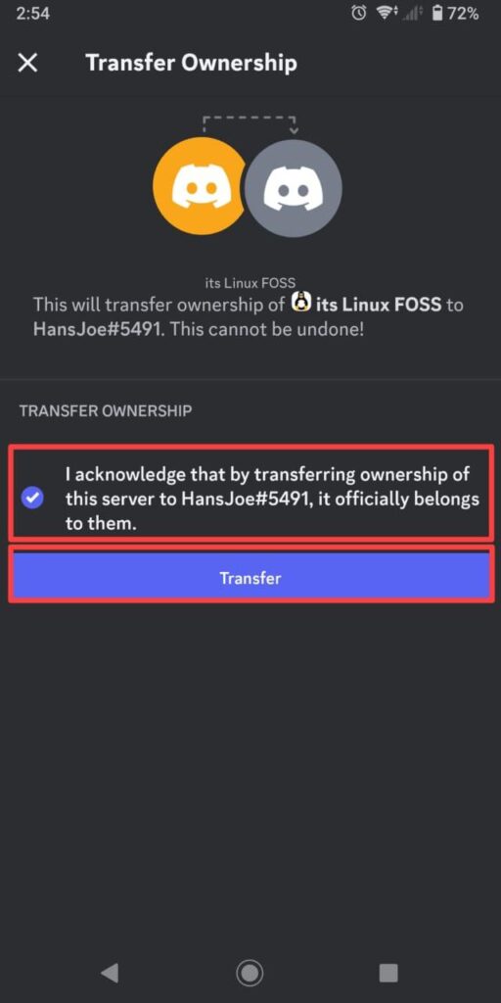This screenshot has height=1003, width=501.
Task: Close the Transfer Ownership screen with X
Action: tap(27, 63)
